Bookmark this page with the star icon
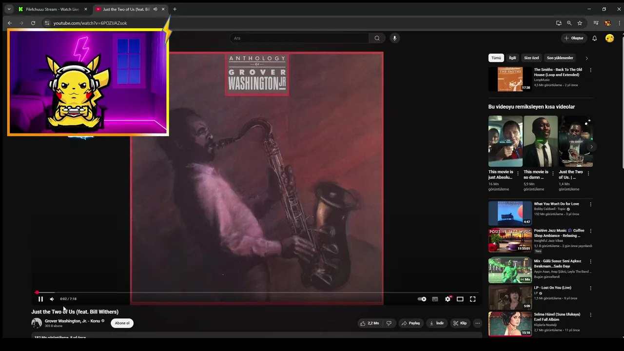 click(580, 23)
